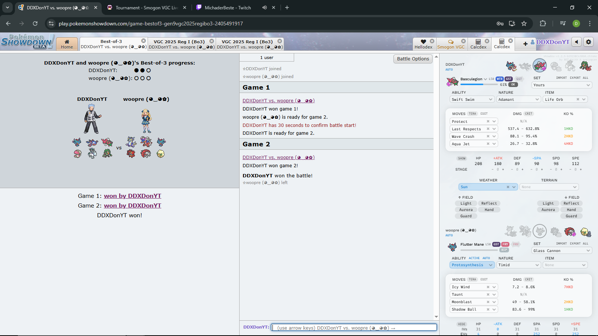This screenshot has height=336, width=598.
Task: Remove the Last Respects move with X
Action: (x=488, y=129)
